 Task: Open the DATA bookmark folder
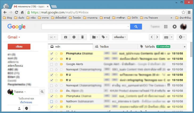click(x=133, y=18)
